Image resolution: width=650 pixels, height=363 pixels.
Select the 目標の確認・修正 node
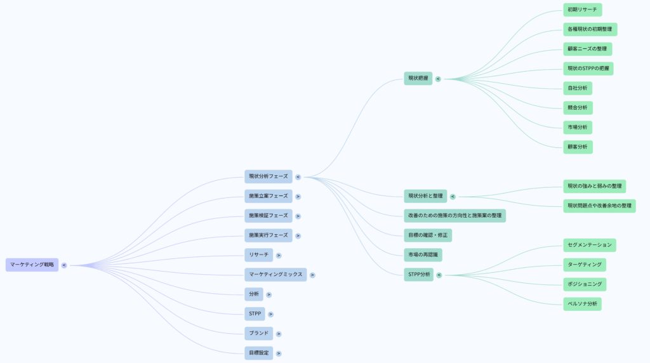tap(428, 235)
